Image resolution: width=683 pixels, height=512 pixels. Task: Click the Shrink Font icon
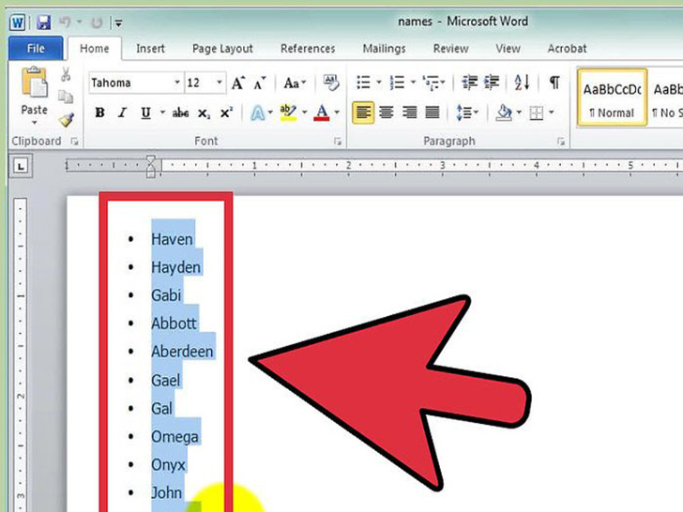260,83
